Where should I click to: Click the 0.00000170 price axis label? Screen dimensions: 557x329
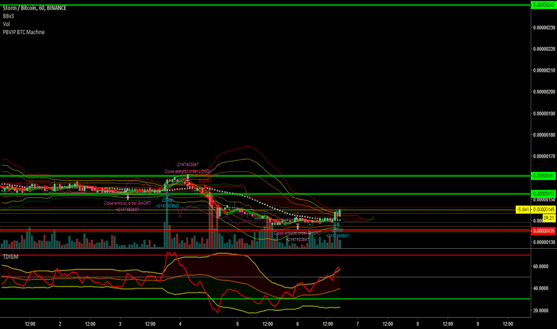click(544, 156)
